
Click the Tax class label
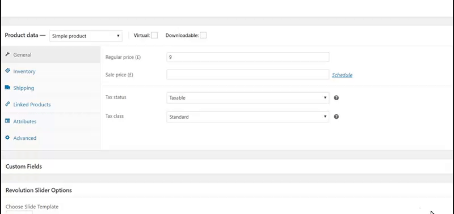tap(115, 116)
